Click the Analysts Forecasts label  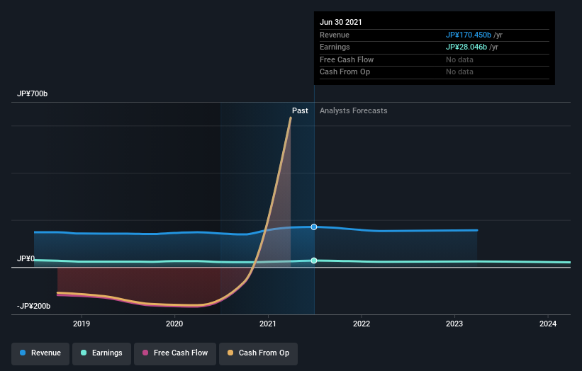pyautogui.click(x=353, y=110)
